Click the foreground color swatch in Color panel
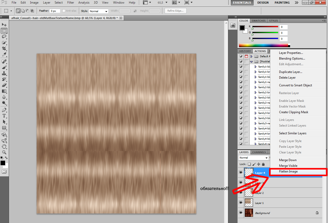328x223 pixels. coord(242,28)
